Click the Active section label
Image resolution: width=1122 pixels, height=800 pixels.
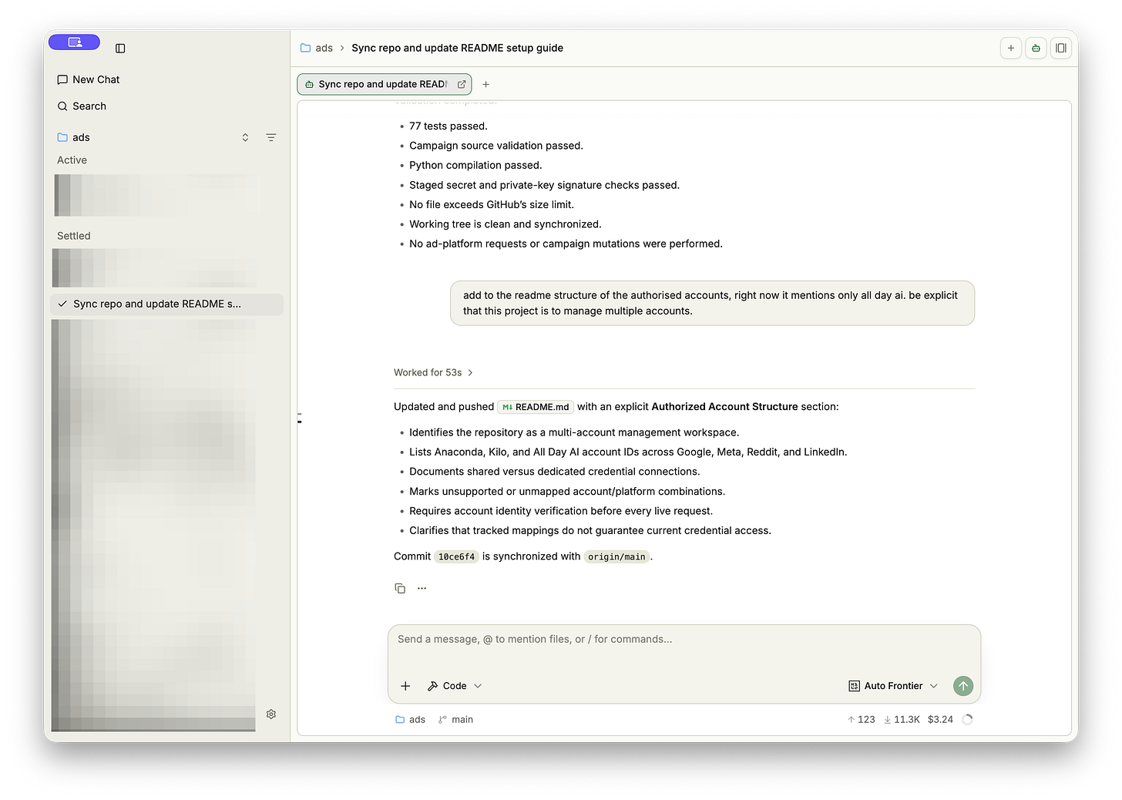(x=72, y=160)
